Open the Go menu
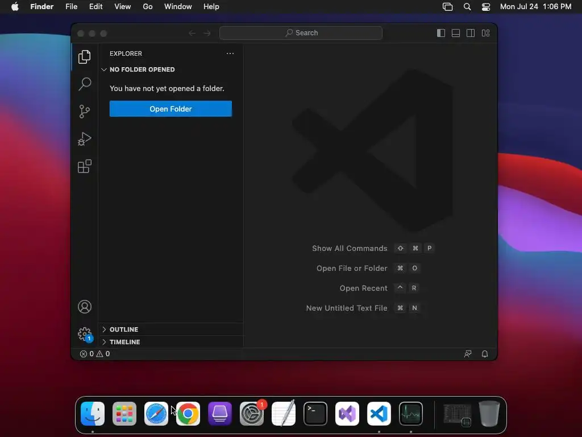Viewport: 582px width, 437px height. coord(148,7)
